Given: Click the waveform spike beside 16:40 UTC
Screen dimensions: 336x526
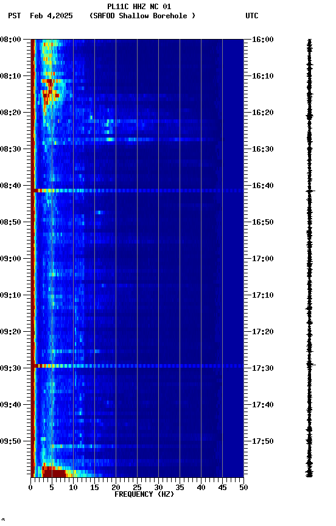Looking at the screenshot, I should [x=310, y=191].
